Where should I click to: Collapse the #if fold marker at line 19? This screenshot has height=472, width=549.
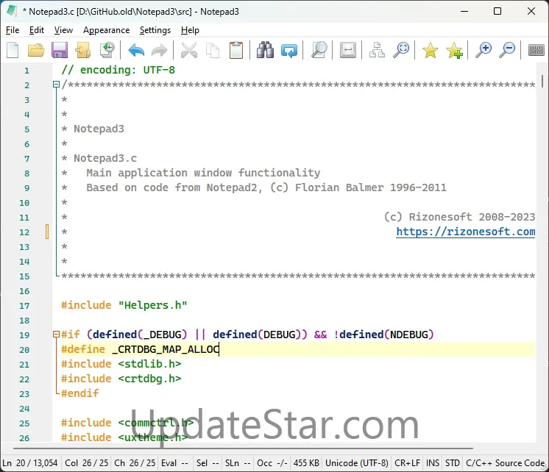(x=56, y=334)
